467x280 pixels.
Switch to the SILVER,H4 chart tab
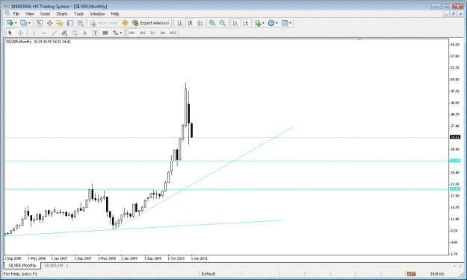pyautogui.click(x=54, y=265)
